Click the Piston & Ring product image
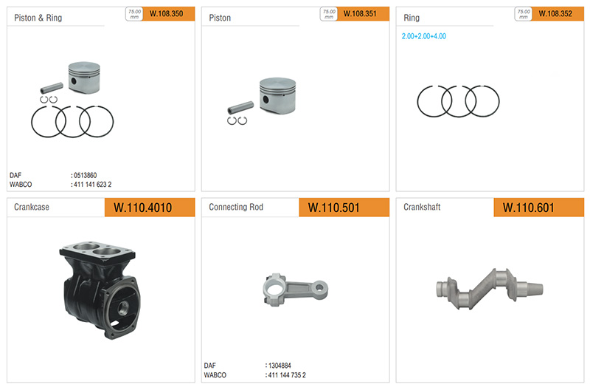590x387 pixels. click(72, 100)
